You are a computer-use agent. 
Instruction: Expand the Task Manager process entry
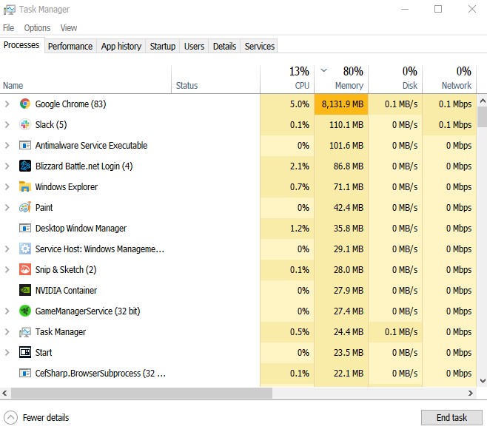tap(7, 331)
